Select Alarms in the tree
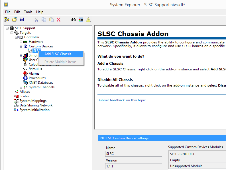 click(x=34, y=74)
